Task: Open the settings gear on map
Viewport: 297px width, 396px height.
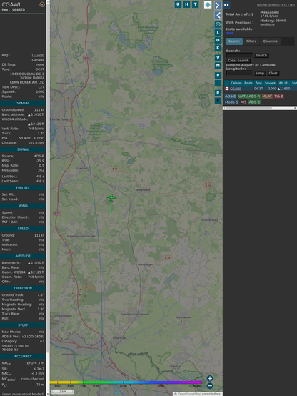Action: pyautogui.click(x=218, y=24)
